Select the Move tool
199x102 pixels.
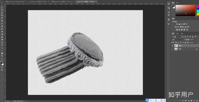2,4
